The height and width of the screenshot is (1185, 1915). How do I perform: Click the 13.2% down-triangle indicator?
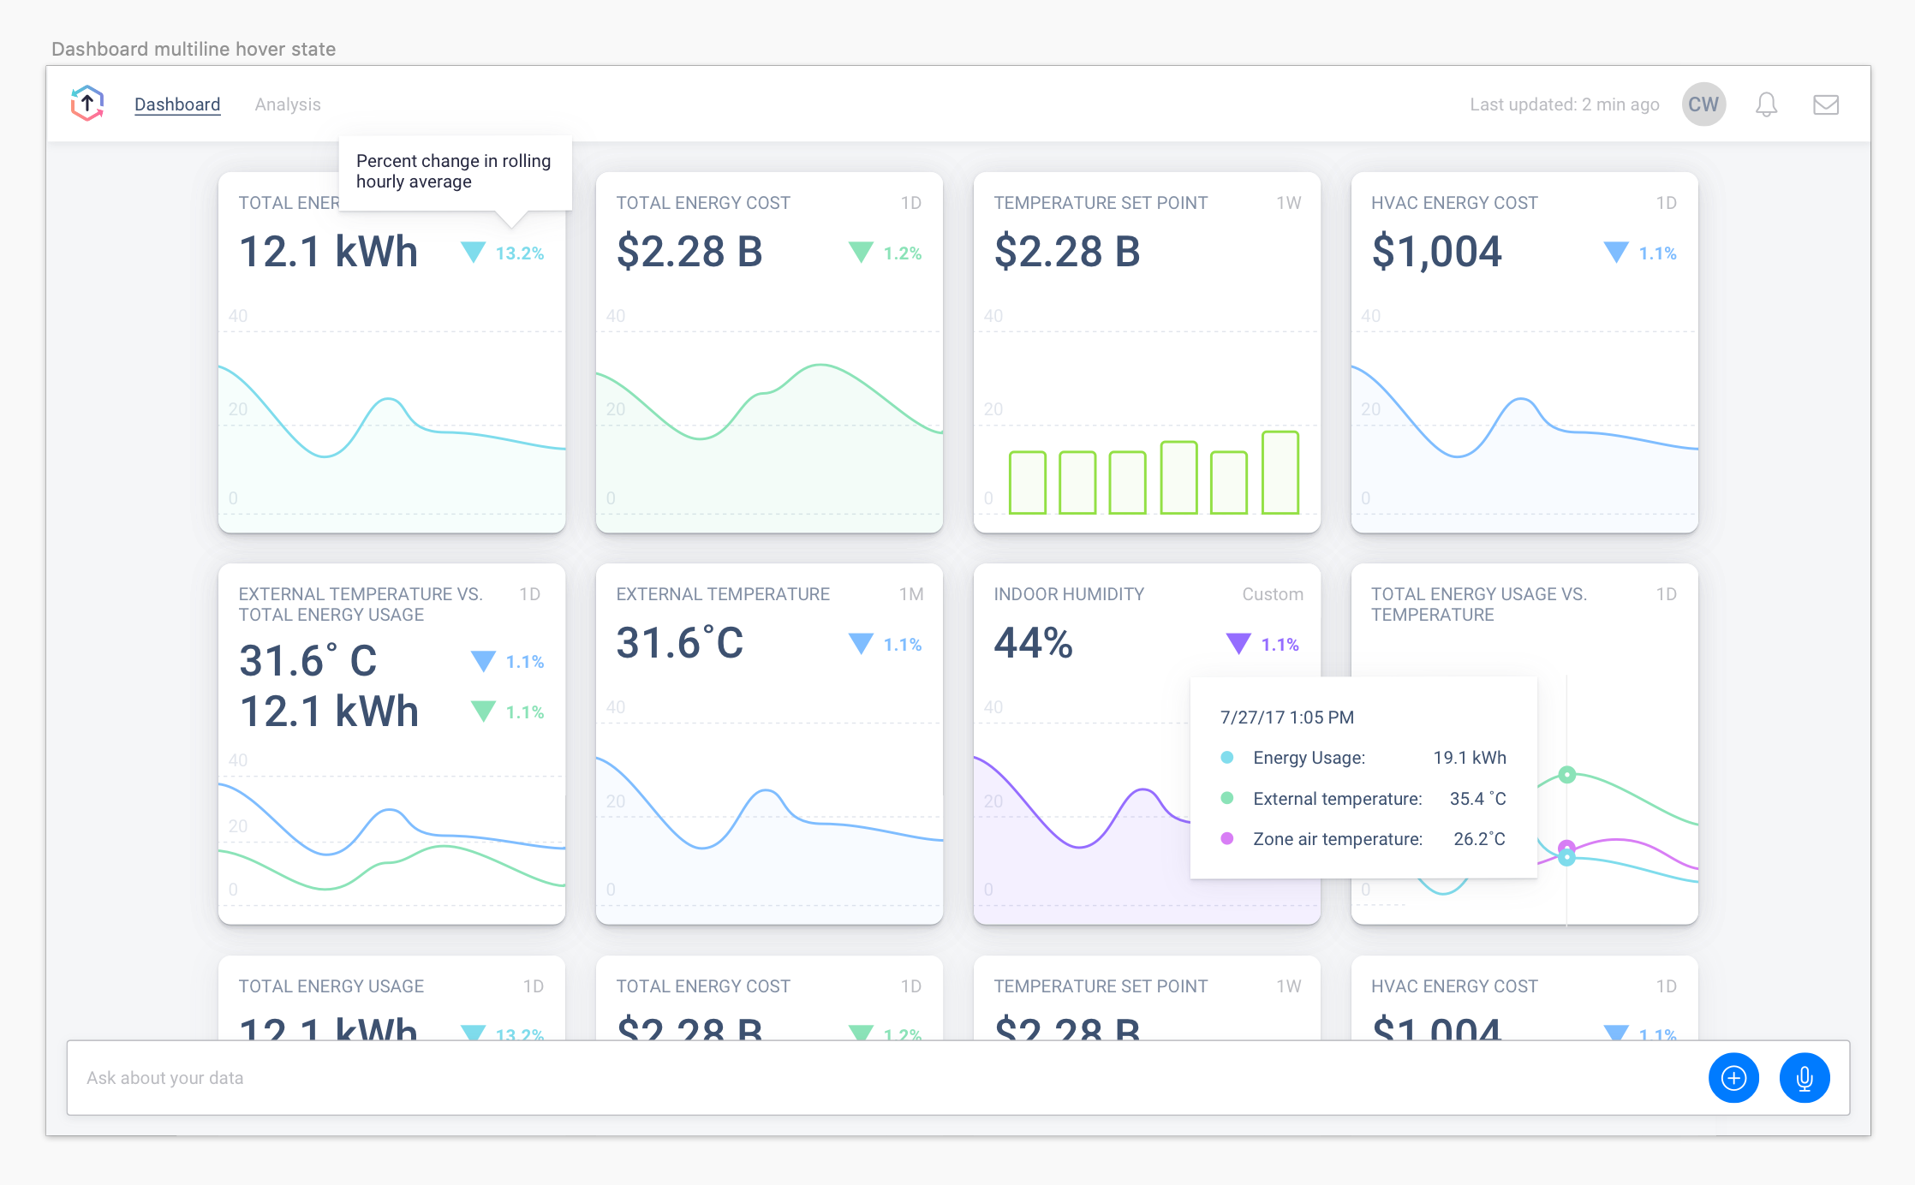474,253
